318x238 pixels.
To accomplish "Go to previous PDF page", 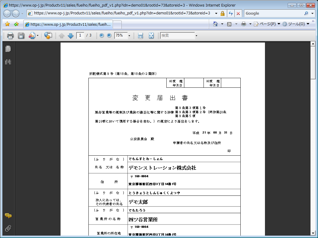I will coord(61,36).
